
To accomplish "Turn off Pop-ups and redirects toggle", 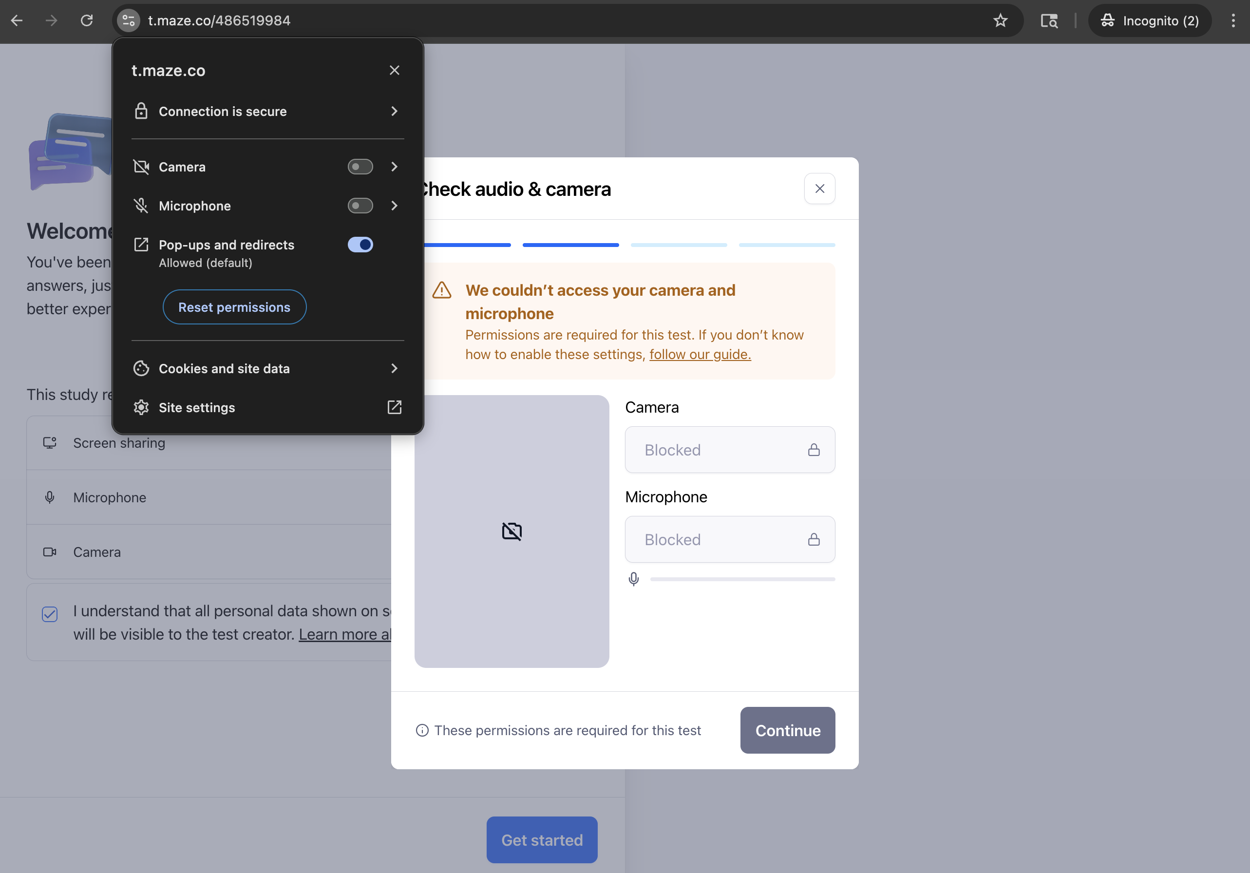I will click(360, 245).
